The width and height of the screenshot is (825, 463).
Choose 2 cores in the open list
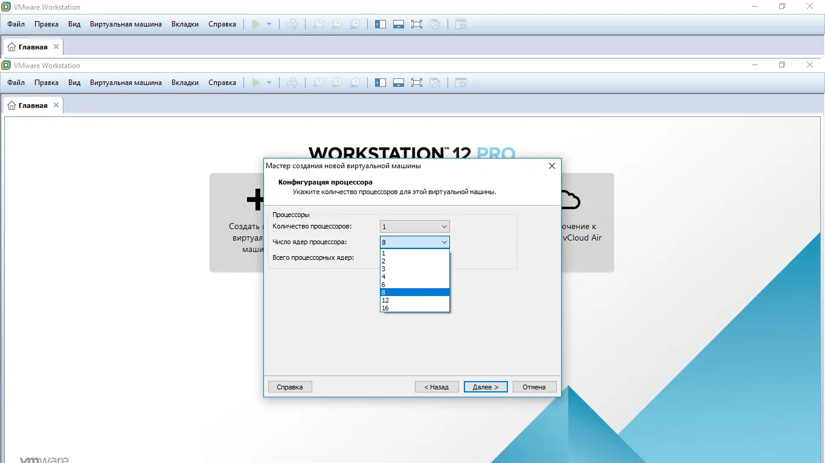pyautogui.click(x=415, y=261)
